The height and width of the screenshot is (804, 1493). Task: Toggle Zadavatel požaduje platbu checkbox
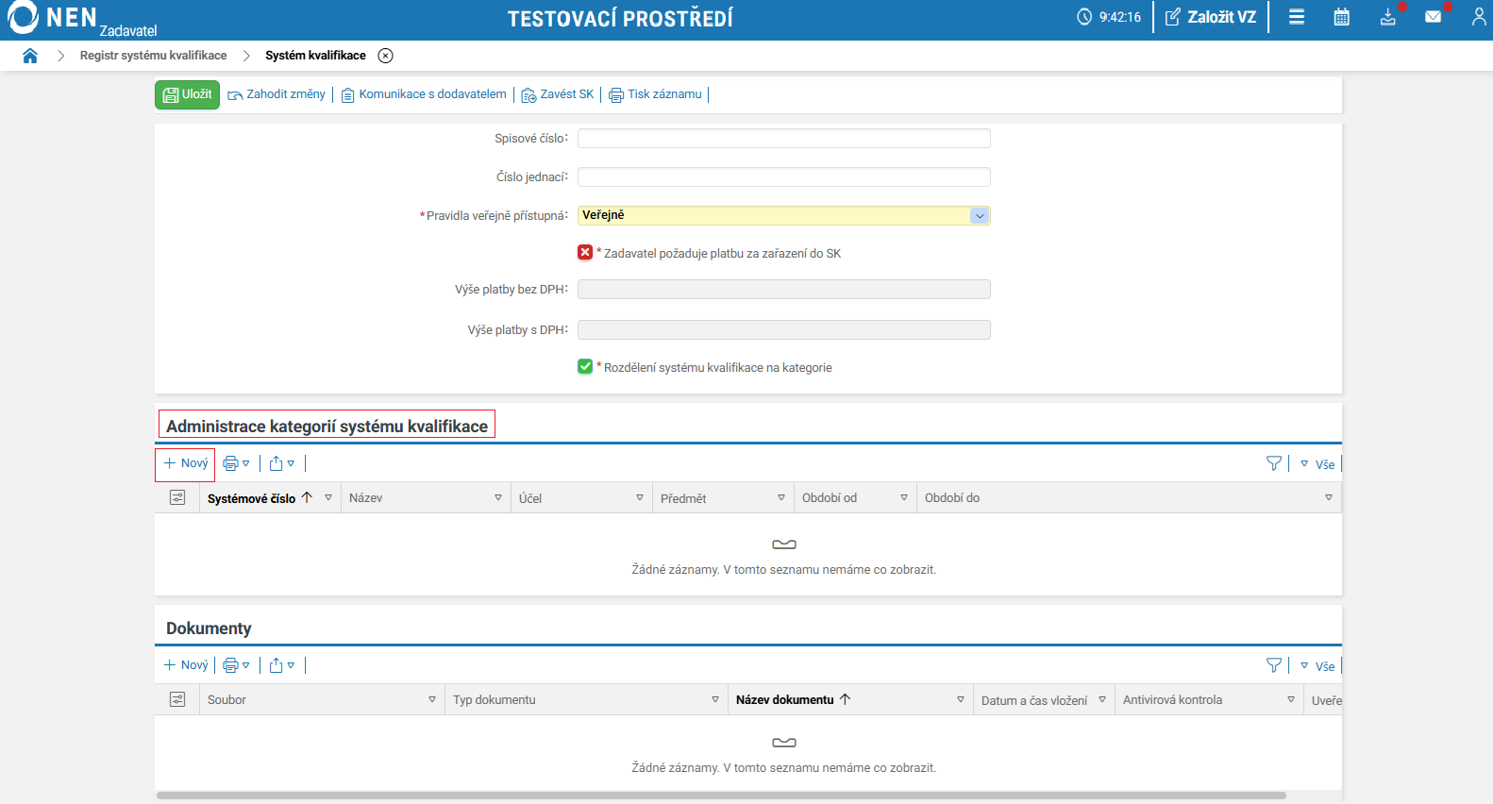tap(585, 252)
